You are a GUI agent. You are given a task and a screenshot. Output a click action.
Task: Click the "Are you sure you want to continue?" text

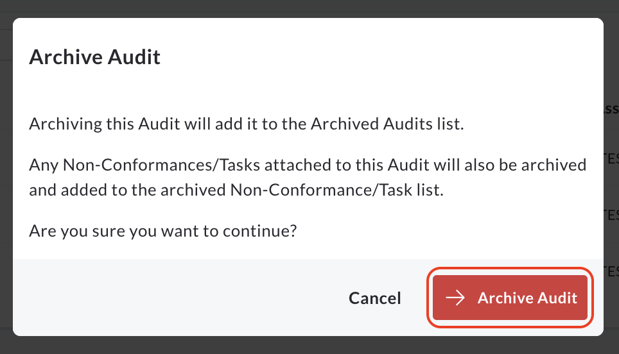(162, 231)
